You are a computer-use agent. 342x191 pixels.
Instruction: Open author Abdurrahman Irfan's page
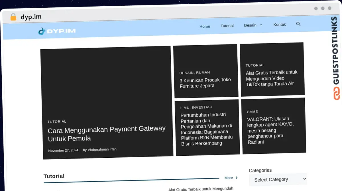(102, 149)
